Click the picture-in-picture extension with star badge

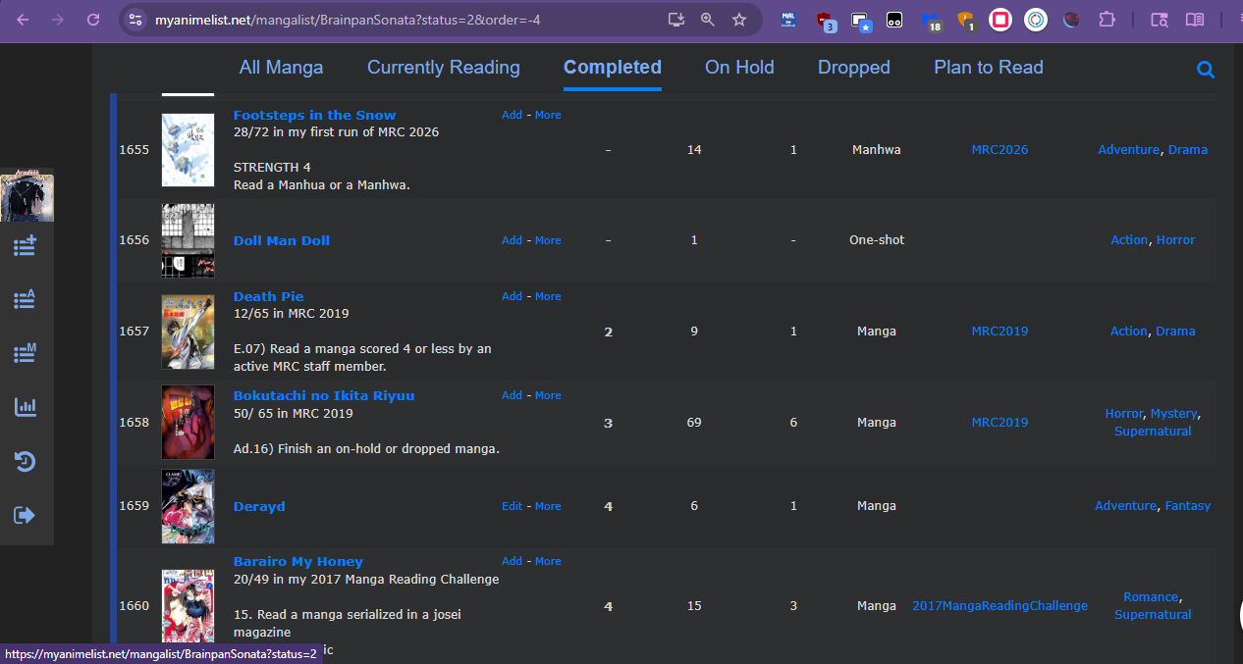860,21
